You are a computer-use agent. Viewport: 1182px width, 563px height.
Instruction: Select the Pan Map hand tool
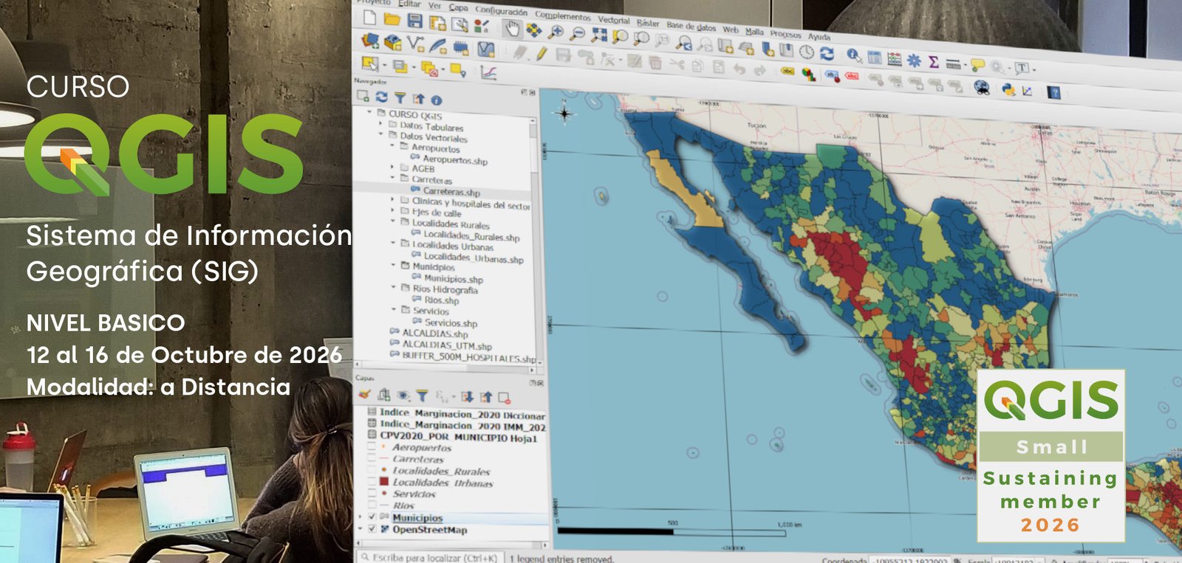pyautogui.click(x=512, y=29)
